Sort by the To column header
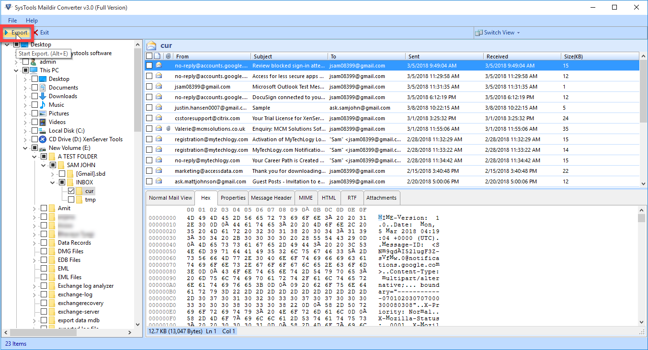Viewport: 648px width, 350px height. tap(367, 56)
